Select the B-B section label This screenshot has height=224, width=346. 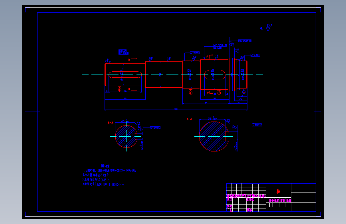110,123
